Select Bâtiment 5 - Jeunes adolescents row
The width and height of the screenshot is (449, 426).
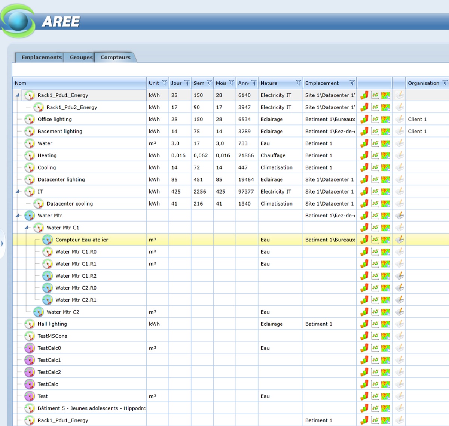pos(91,408)
